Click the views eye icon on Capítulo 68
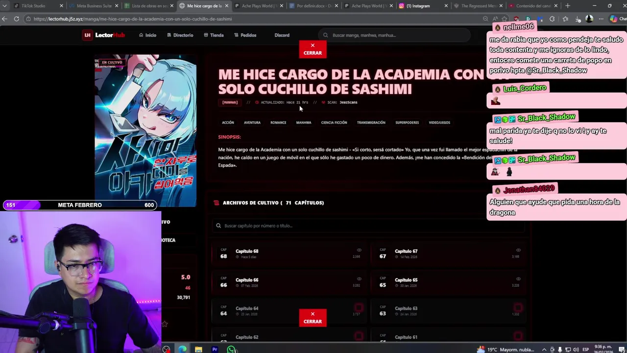The height and width of the screenshot is (353, 627). click(359, 251)
